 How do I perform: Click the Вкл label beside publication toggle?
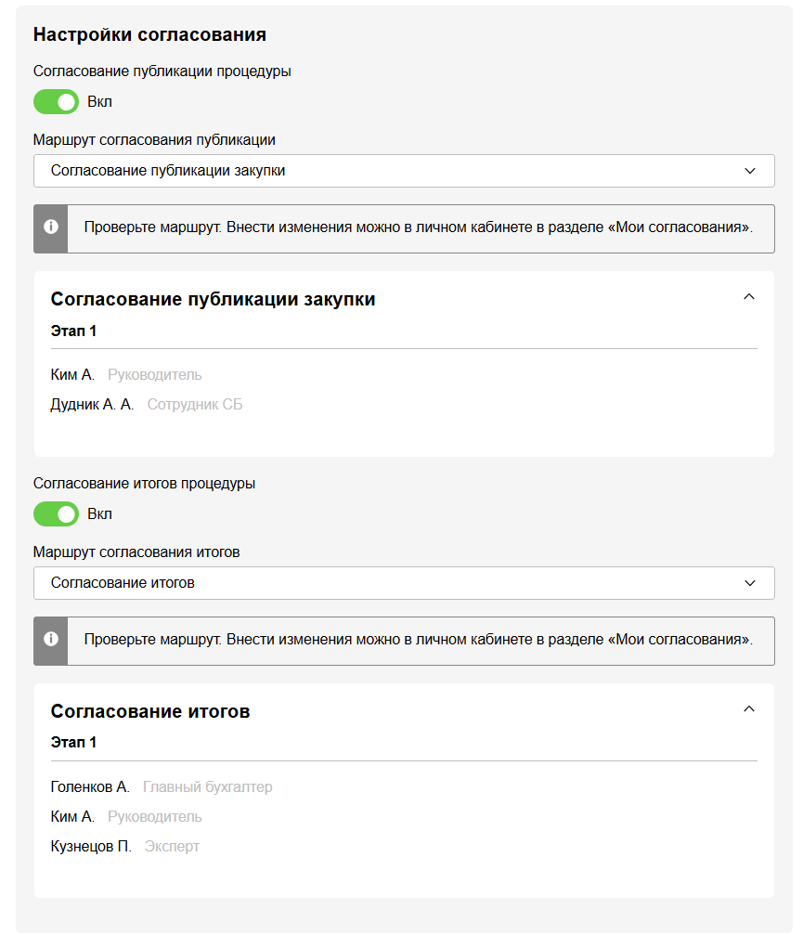click(x=99, y=102)
